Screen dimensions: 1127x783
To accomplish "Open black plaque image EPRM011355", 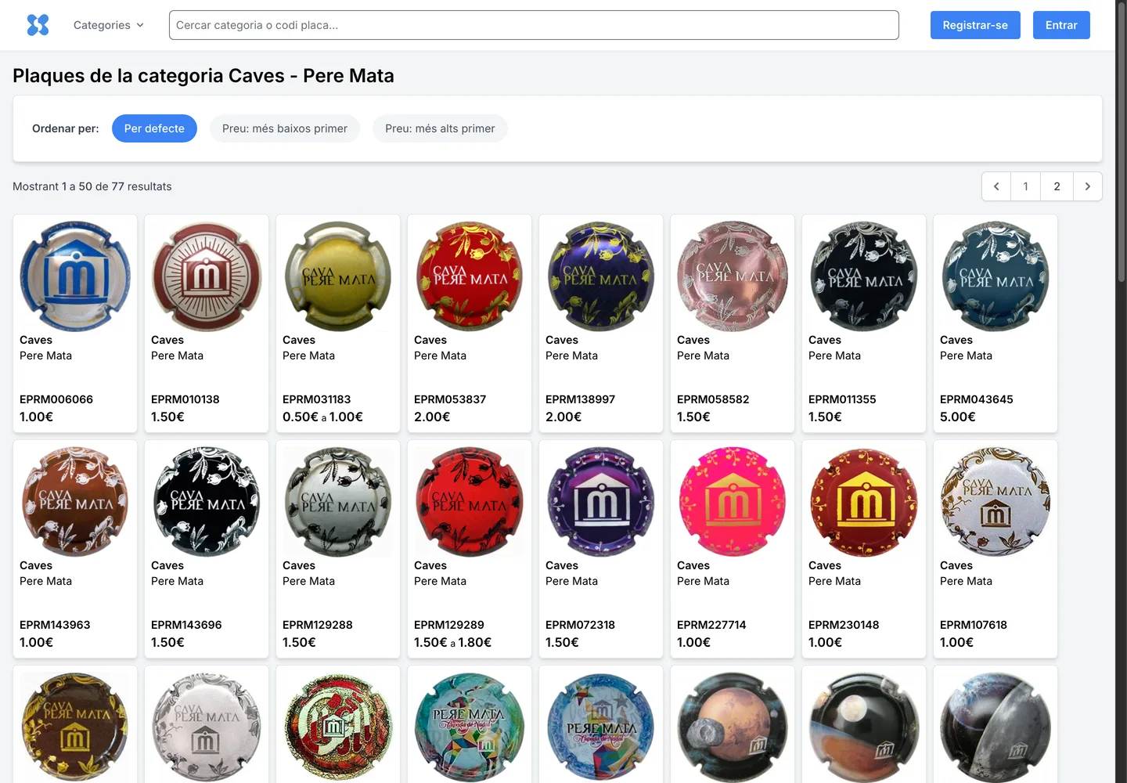I will (x=864, y=276).
